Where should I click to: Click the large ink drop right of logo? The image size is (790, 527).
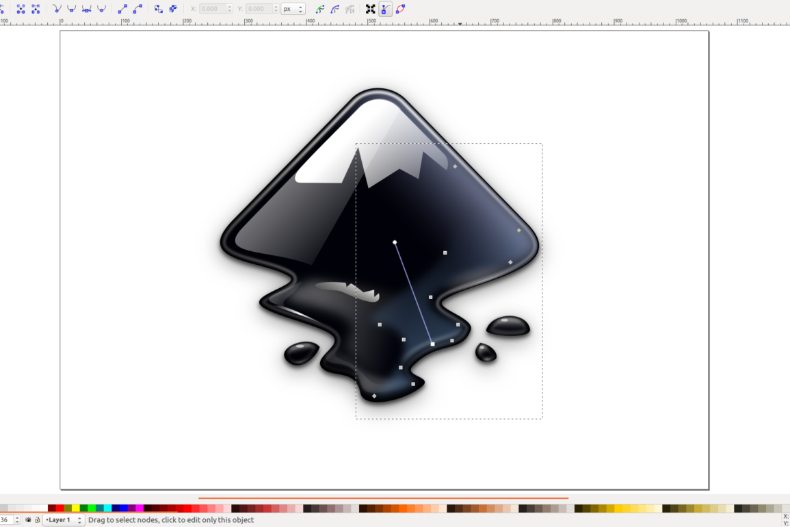pyautogui.click(x=508, y=326)
